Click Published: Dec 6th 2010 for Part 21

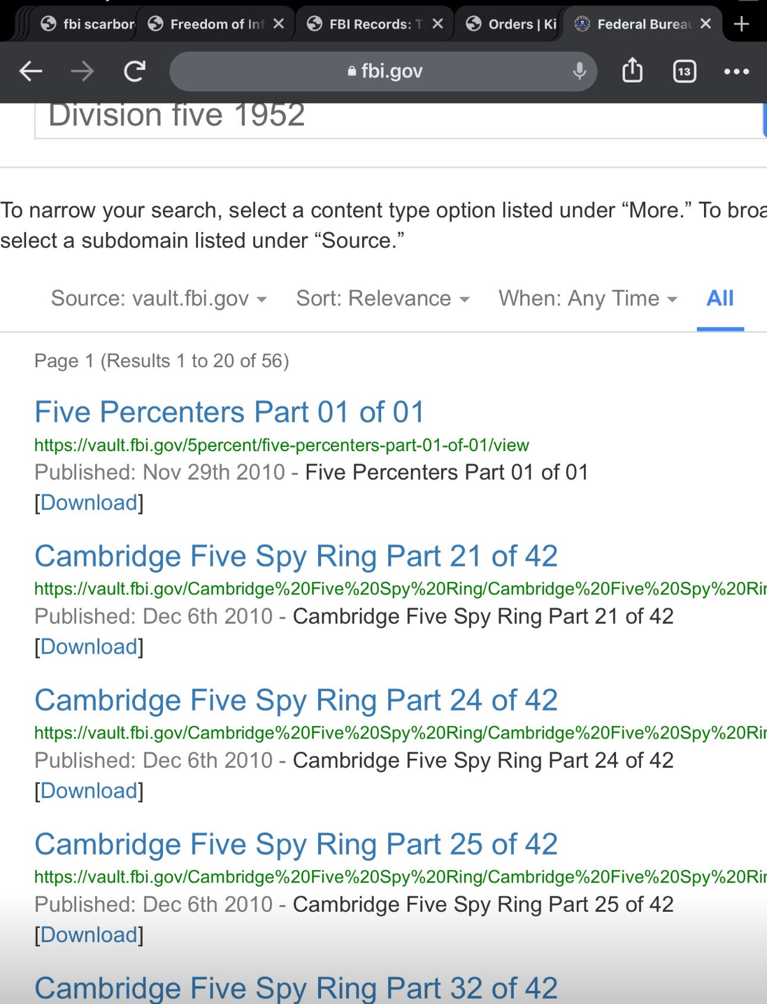point(153,617)
